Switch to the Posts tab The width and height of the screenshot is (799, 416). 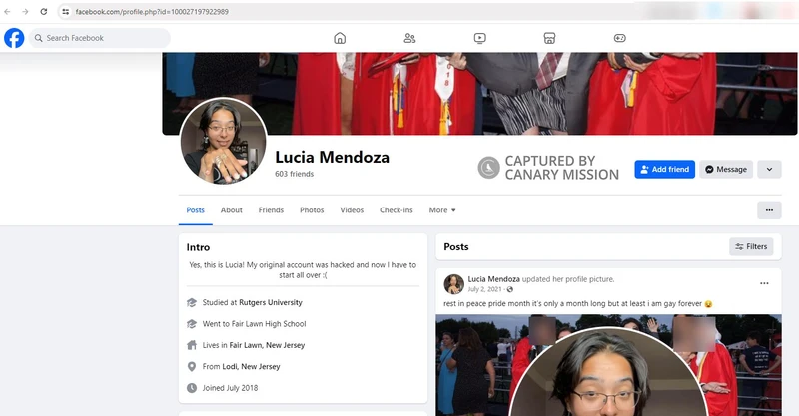tap(195, 210)
